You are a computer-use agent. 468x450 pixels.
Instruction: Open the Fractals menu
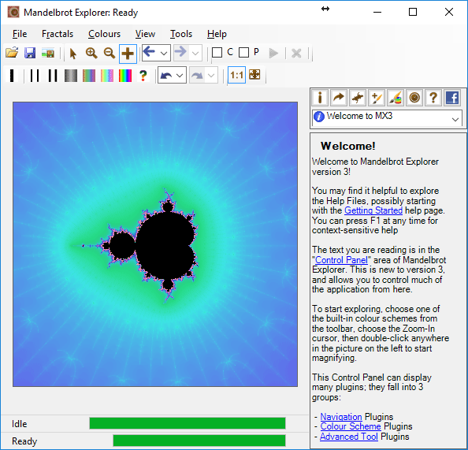58,34
